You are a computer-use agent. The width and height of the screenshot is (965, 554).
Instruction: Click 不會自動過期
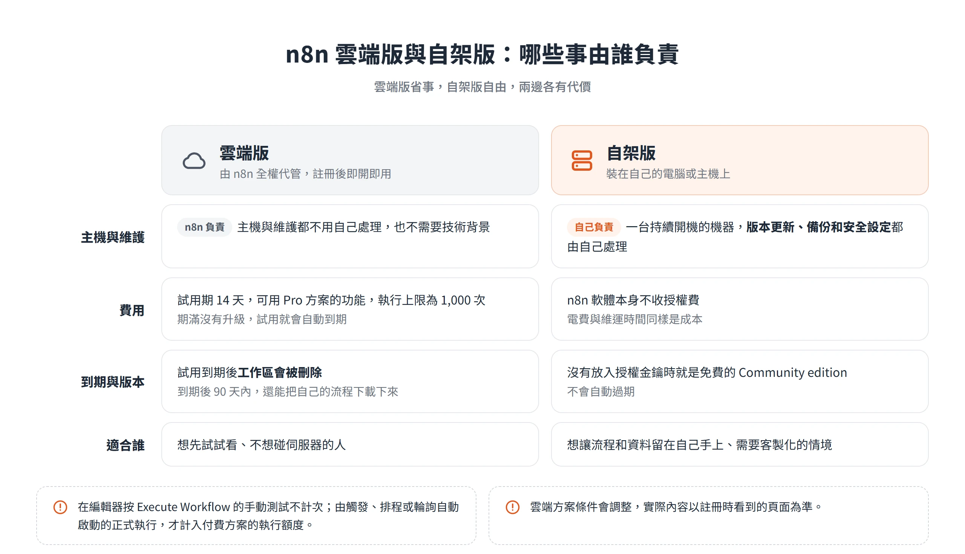600,392
